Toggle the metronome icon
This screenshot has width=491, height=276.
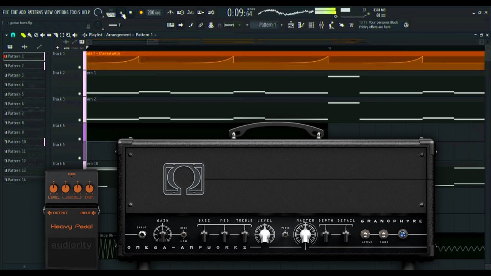170,13
